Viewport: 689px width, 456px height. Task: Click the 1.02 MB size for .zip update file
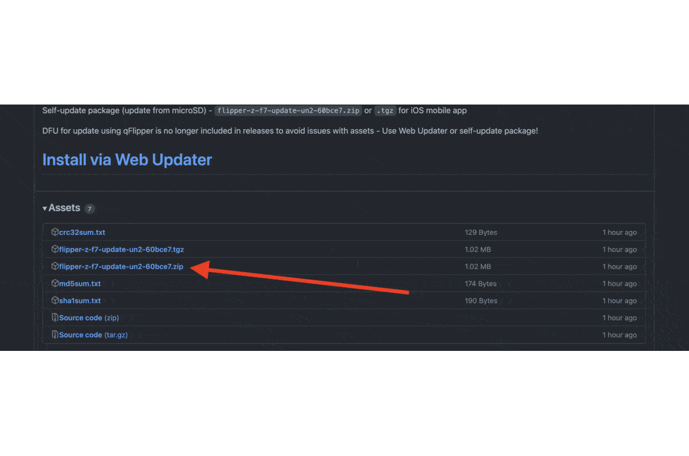pyautogui.click(x=478, y=266)
